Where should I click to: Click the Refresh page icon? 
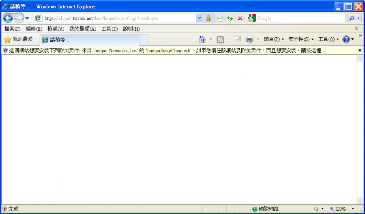[x=230, y=18]
